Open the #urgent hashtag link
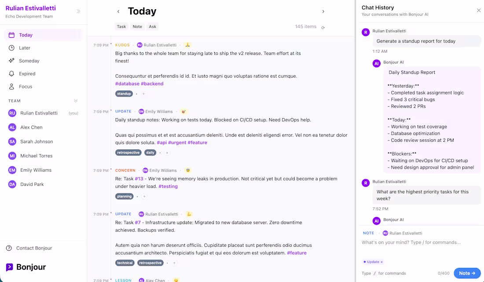Screen dimensions: 484x282 click(x=177, y=143)
